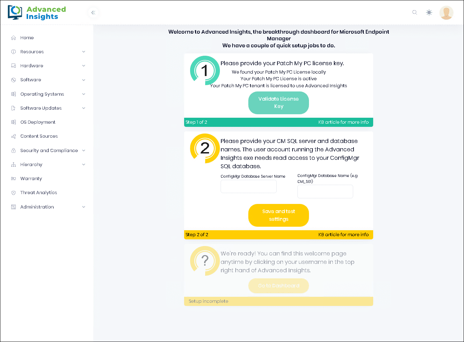Image resolution: width=464 pixels, height=342 pixels.
Task: Click the ConfigMgr Database Server Name field
Action: 248,186
